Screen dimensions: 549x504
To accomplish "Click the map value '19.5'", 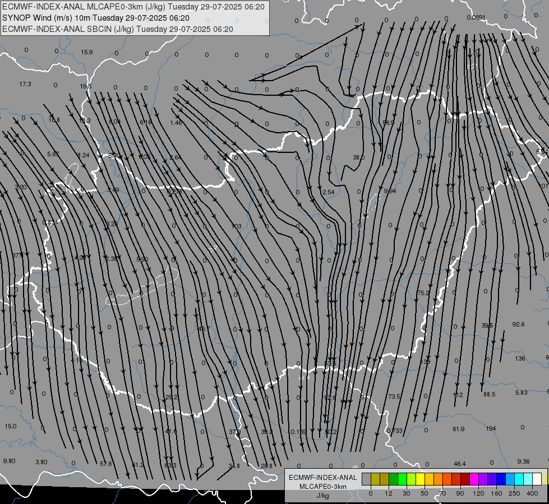I will [85, 86].
